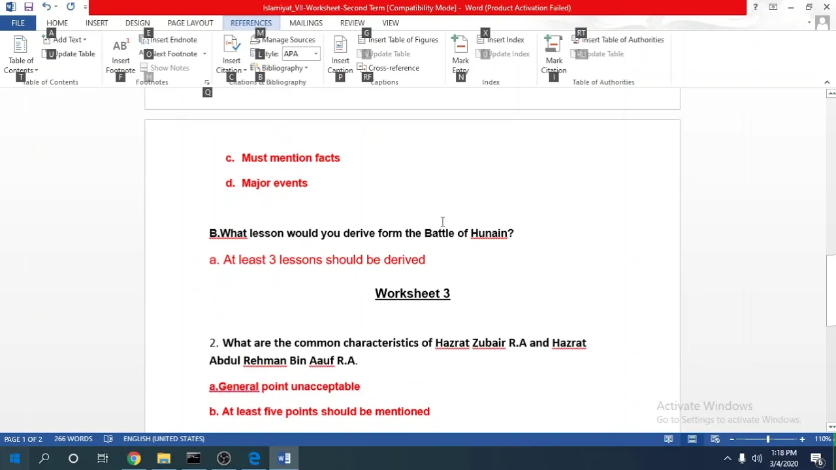Viewport: 836px width, 470px height.
Task: Switch to the PAGE LAYOUT tab
Action: [190, 23]
